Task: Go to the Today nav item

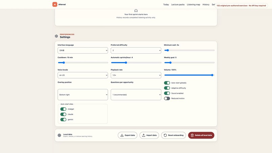Action: [x=166, y=4]
